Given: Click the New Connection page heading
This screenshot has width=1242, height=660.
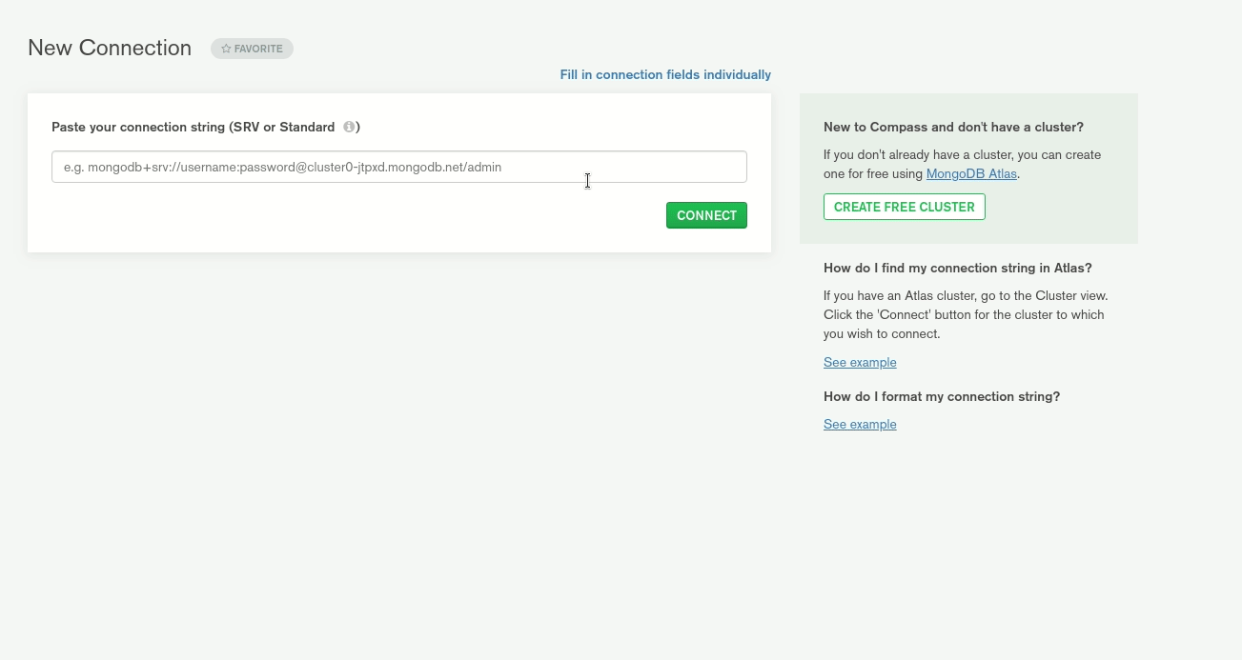Looking at the screenshot, I should click(x=110, y=48).
